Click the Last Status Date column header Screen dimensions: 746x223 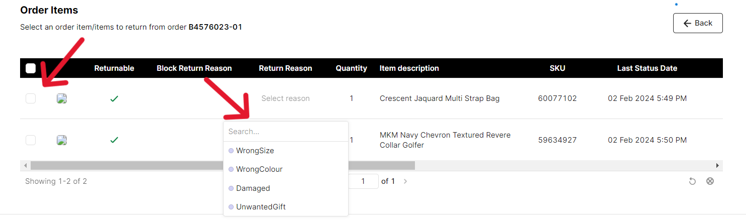[x=647, y=68]
